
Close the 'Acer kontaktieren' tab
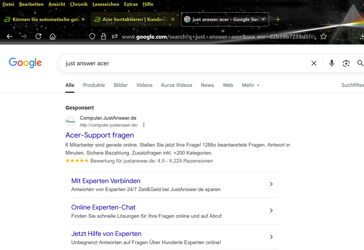pyautogui.click(x=173, y=19)
